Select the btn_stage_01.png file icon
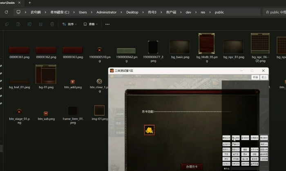 click(19, 111)
